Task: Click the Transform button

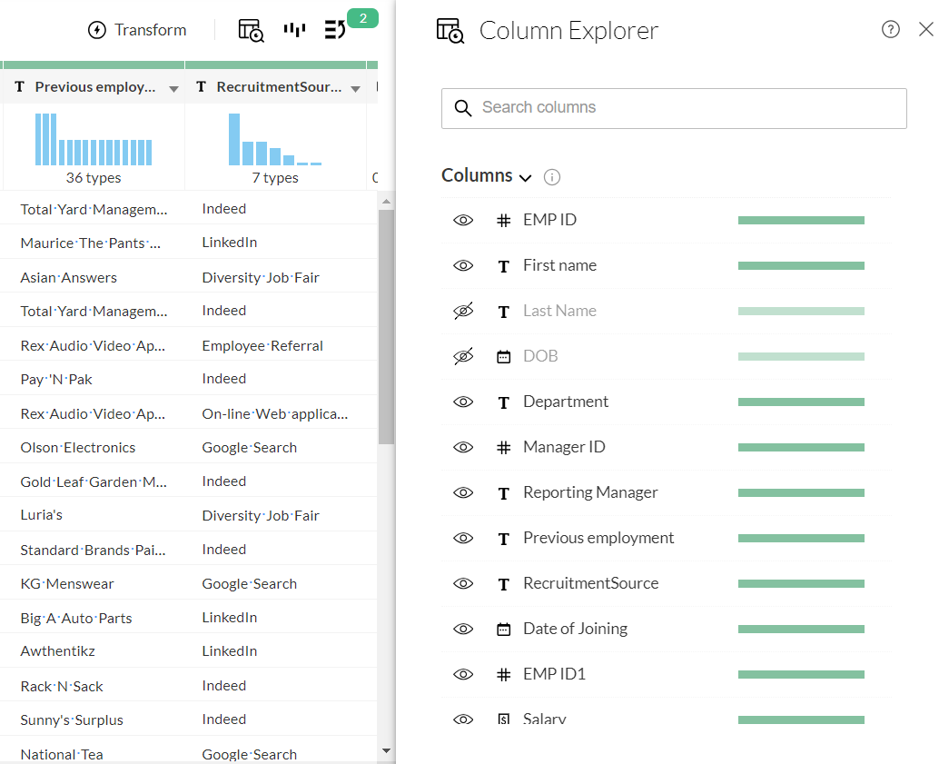Action: pos(137,30)
